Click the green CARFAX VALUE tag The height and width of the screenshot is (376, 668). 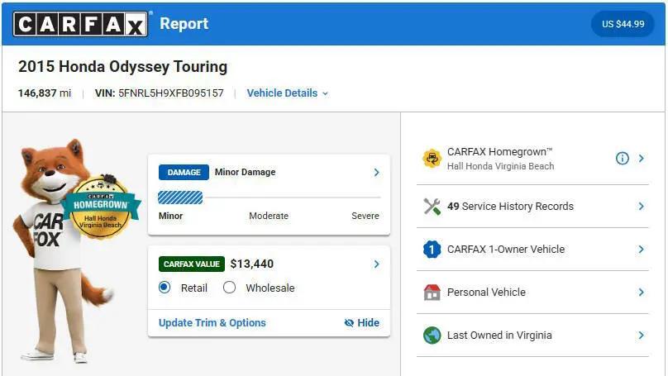[192, 264]
